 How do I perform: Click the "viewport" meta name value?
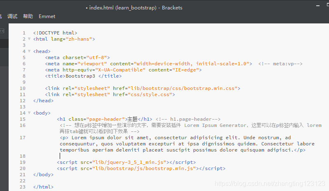coord(92,64)
